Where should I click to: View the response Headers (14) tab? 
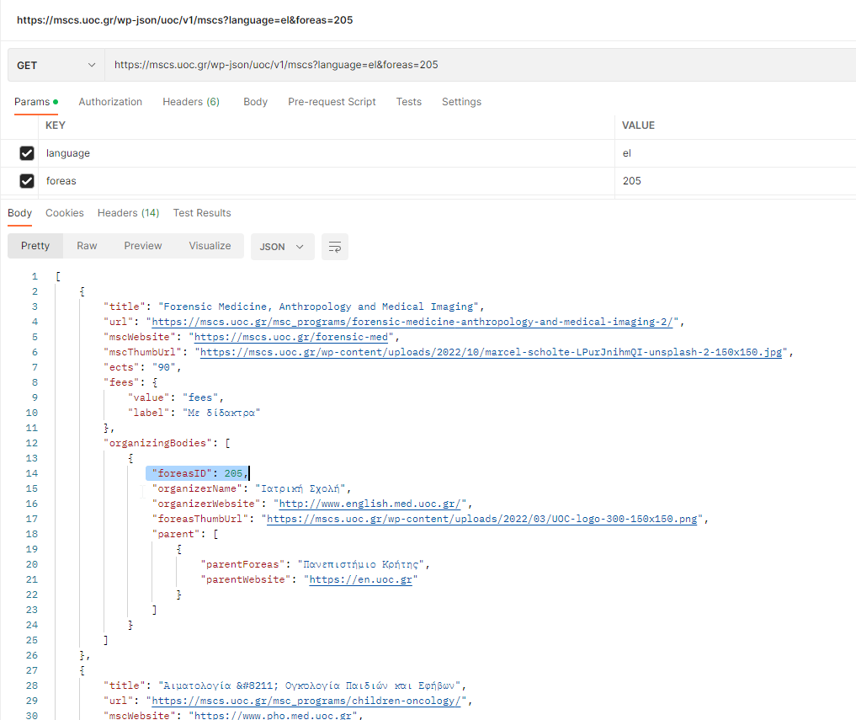(x=128, y=213)
